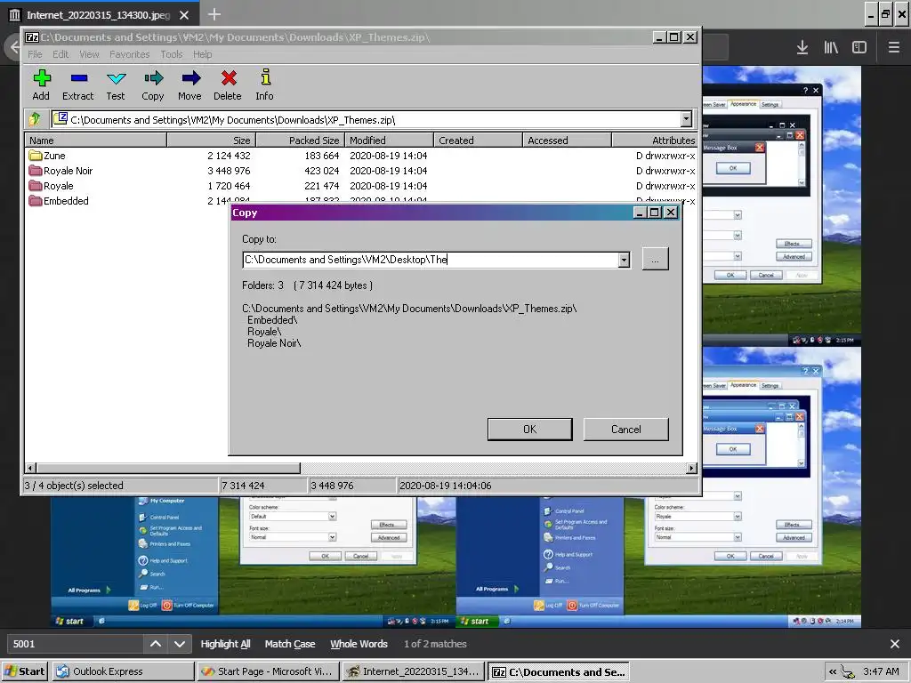Toggle Match Case in find bar
This screenshot has height=683, width=911.
290,644
